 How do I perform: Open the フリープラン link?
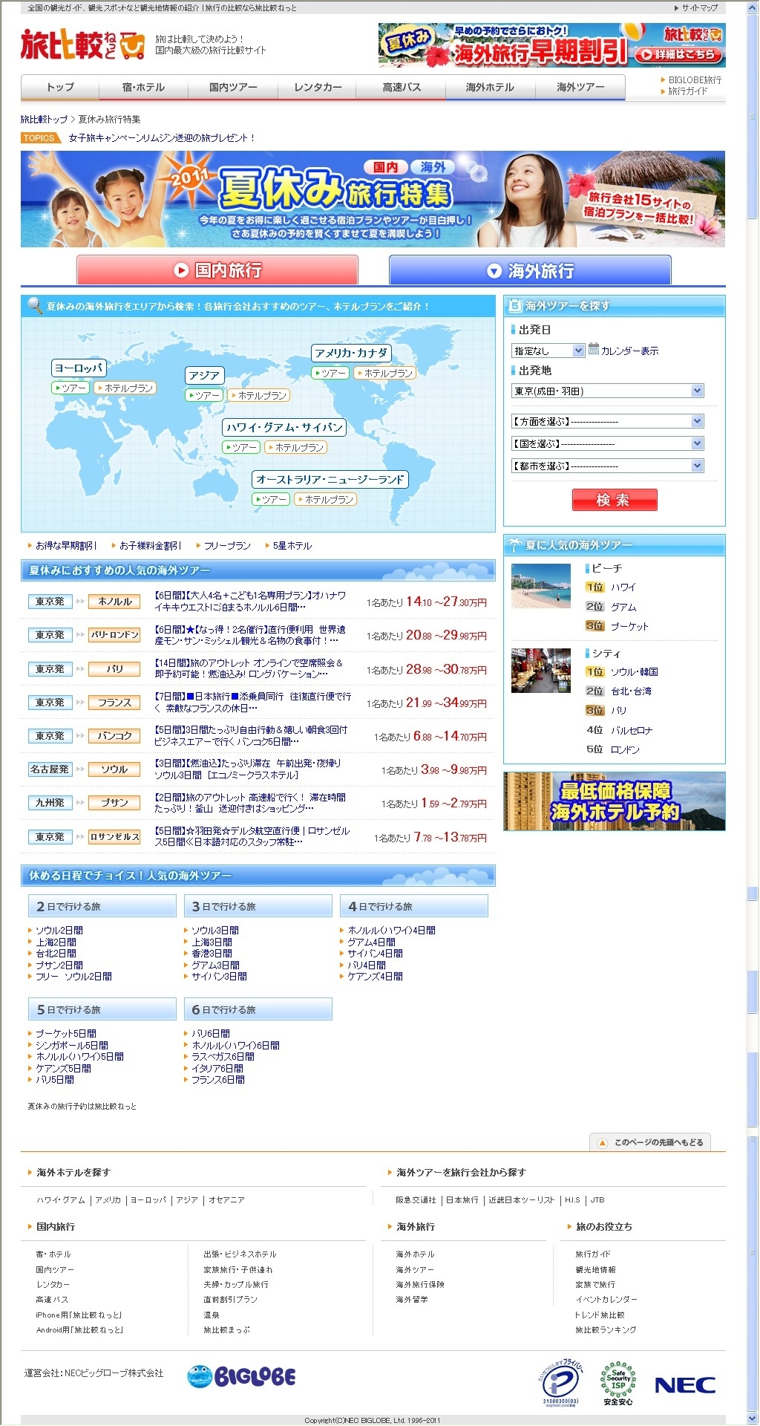[227, 545]
